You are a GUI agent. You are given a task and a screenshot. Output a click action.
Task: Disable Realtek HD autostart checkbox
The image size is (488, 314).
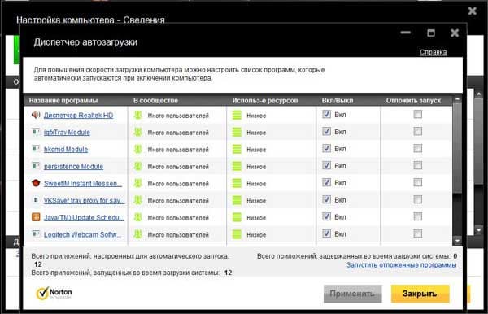pos(326,114)
